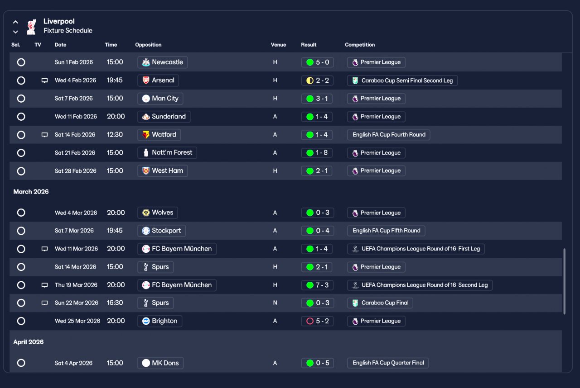Click the TV icon on Watford row
580x388 pixels.
(x=44, y=135)
